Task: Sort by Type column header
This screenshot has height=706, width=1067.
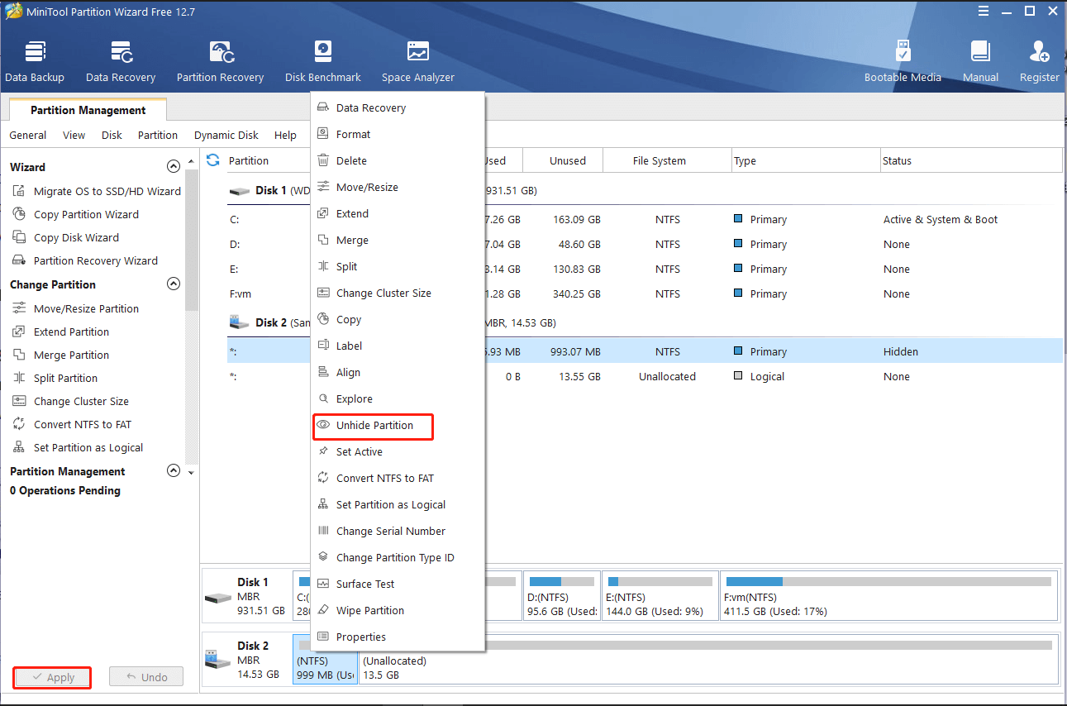Action: tap(806, 160)
